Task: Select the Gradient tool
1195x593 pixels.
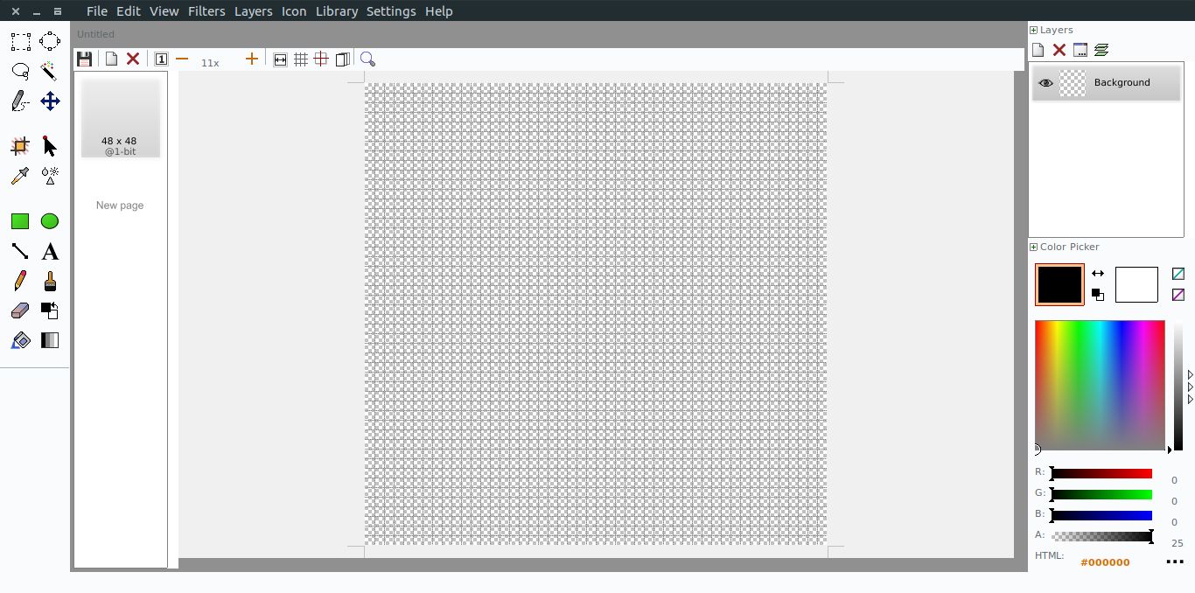Action: coord(50,340)
